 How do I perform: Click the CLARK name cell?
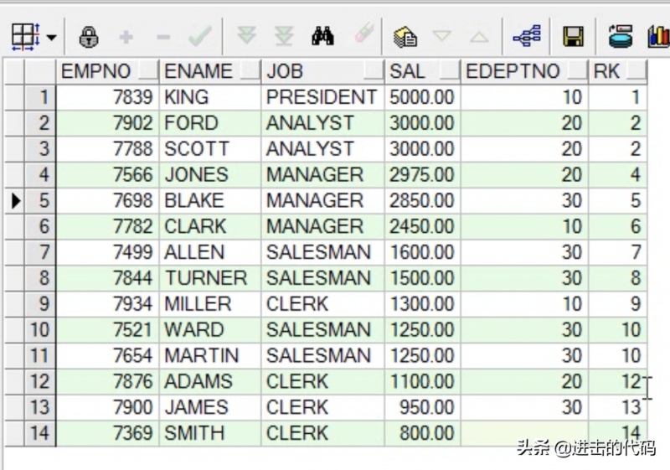[210, 226]
